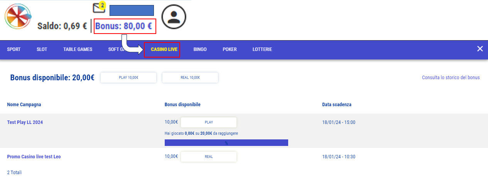Go to the Slot section
The height and width of the screenshot is (178, 488).
pyautogui.click(x=42, y=49)
